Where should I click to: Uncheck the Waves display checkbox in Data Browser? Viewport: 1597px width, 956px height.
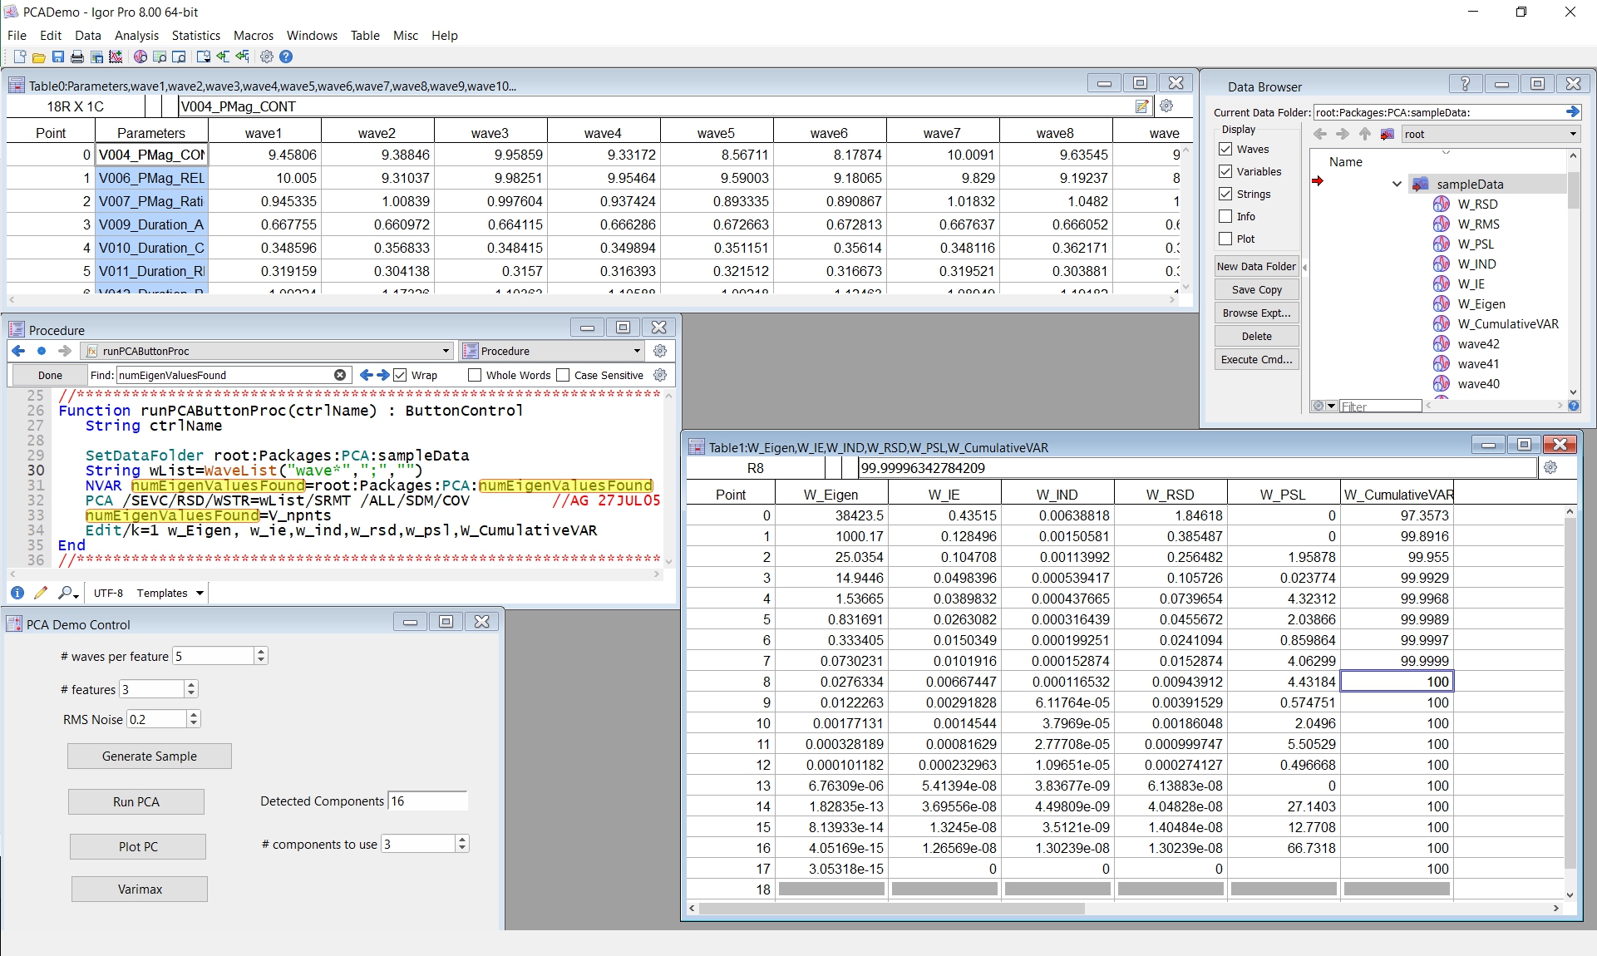(1225, 149)
